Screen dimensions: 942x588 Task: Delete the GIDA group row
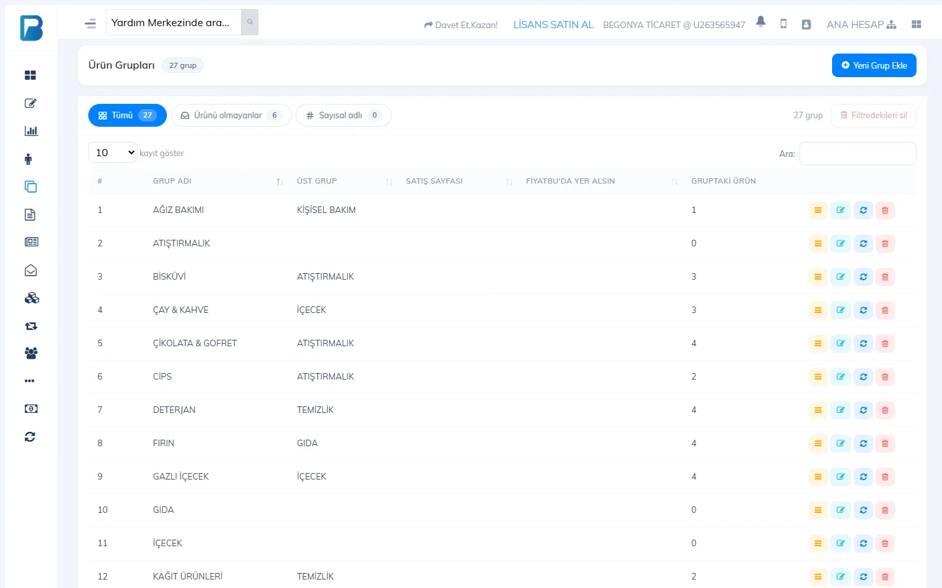pyautogui.click(x=885, y=510)
